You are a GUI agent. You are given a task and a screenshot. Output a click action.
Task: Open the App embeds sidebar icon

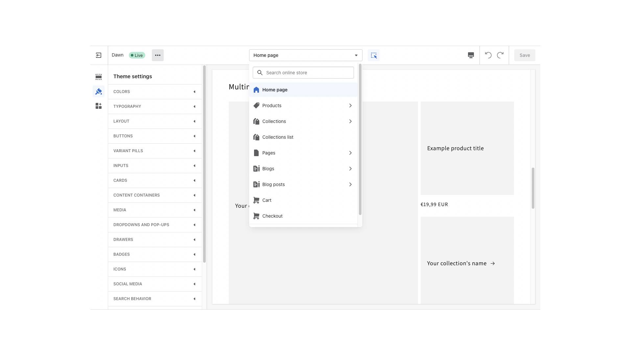(99, 106)
